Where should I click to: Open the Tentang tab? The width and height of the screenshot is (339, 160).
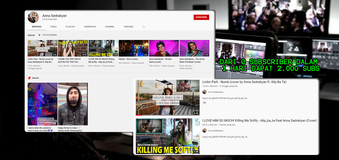(x=128, y=27)
